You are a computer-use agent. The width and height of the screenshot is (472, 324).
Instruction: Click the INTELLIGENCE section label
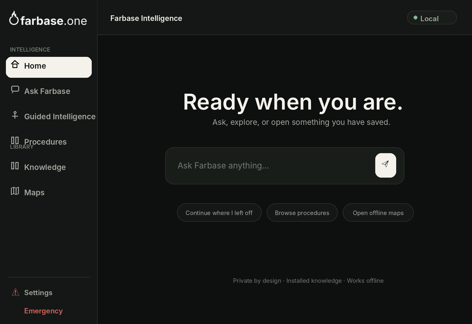(x=30, y=49)
